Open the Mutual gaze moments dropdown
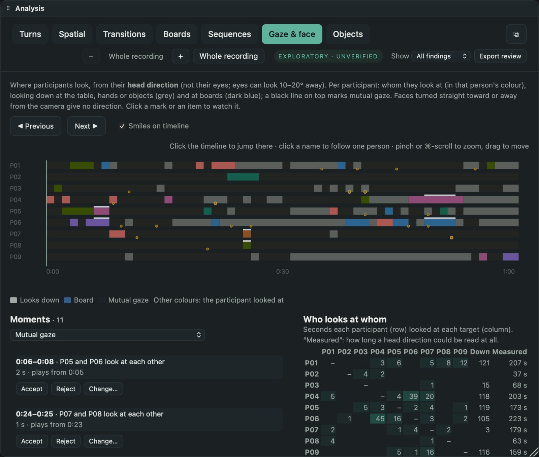 coord(107,335)
